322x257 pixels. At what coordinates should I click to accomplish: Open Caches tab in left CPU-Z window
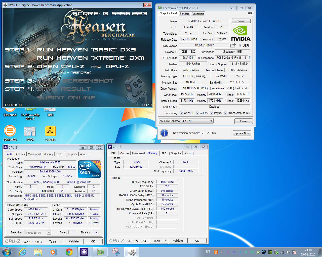21,154
